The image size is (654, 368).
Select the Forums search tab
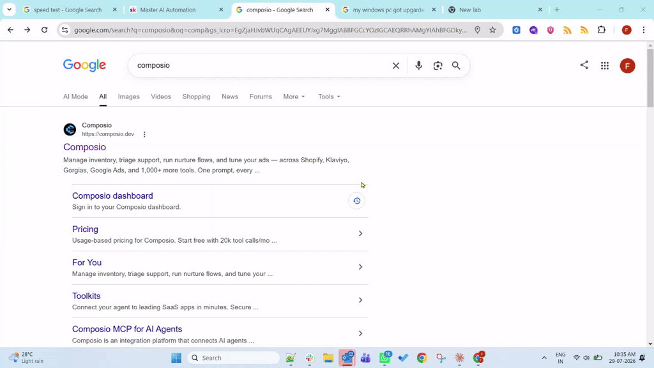pos(261,96)
